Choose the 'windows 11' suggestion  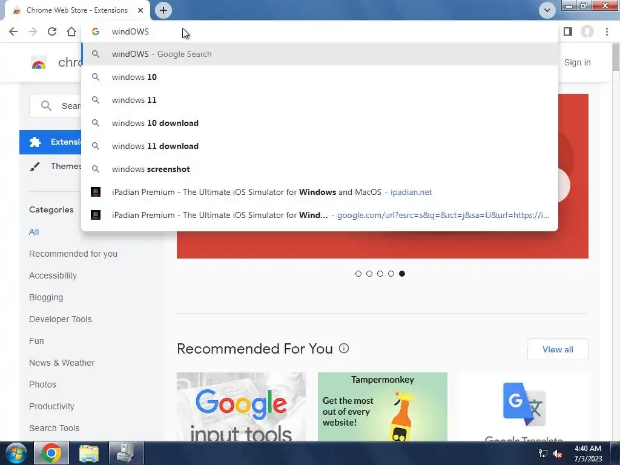pos(320,100)
